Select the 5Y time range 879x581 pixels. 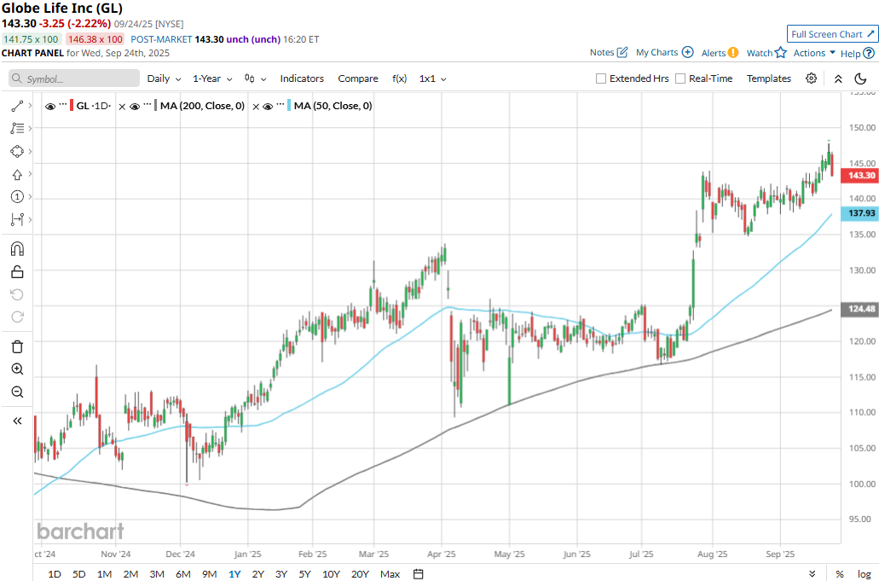304,573
